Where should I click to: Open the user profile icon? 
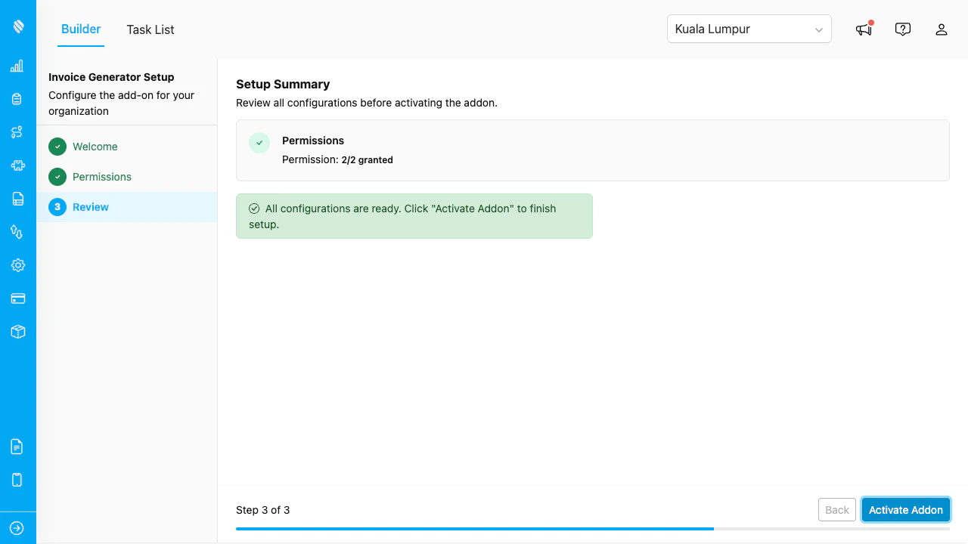pyautogui.click(x=942, y=29)
